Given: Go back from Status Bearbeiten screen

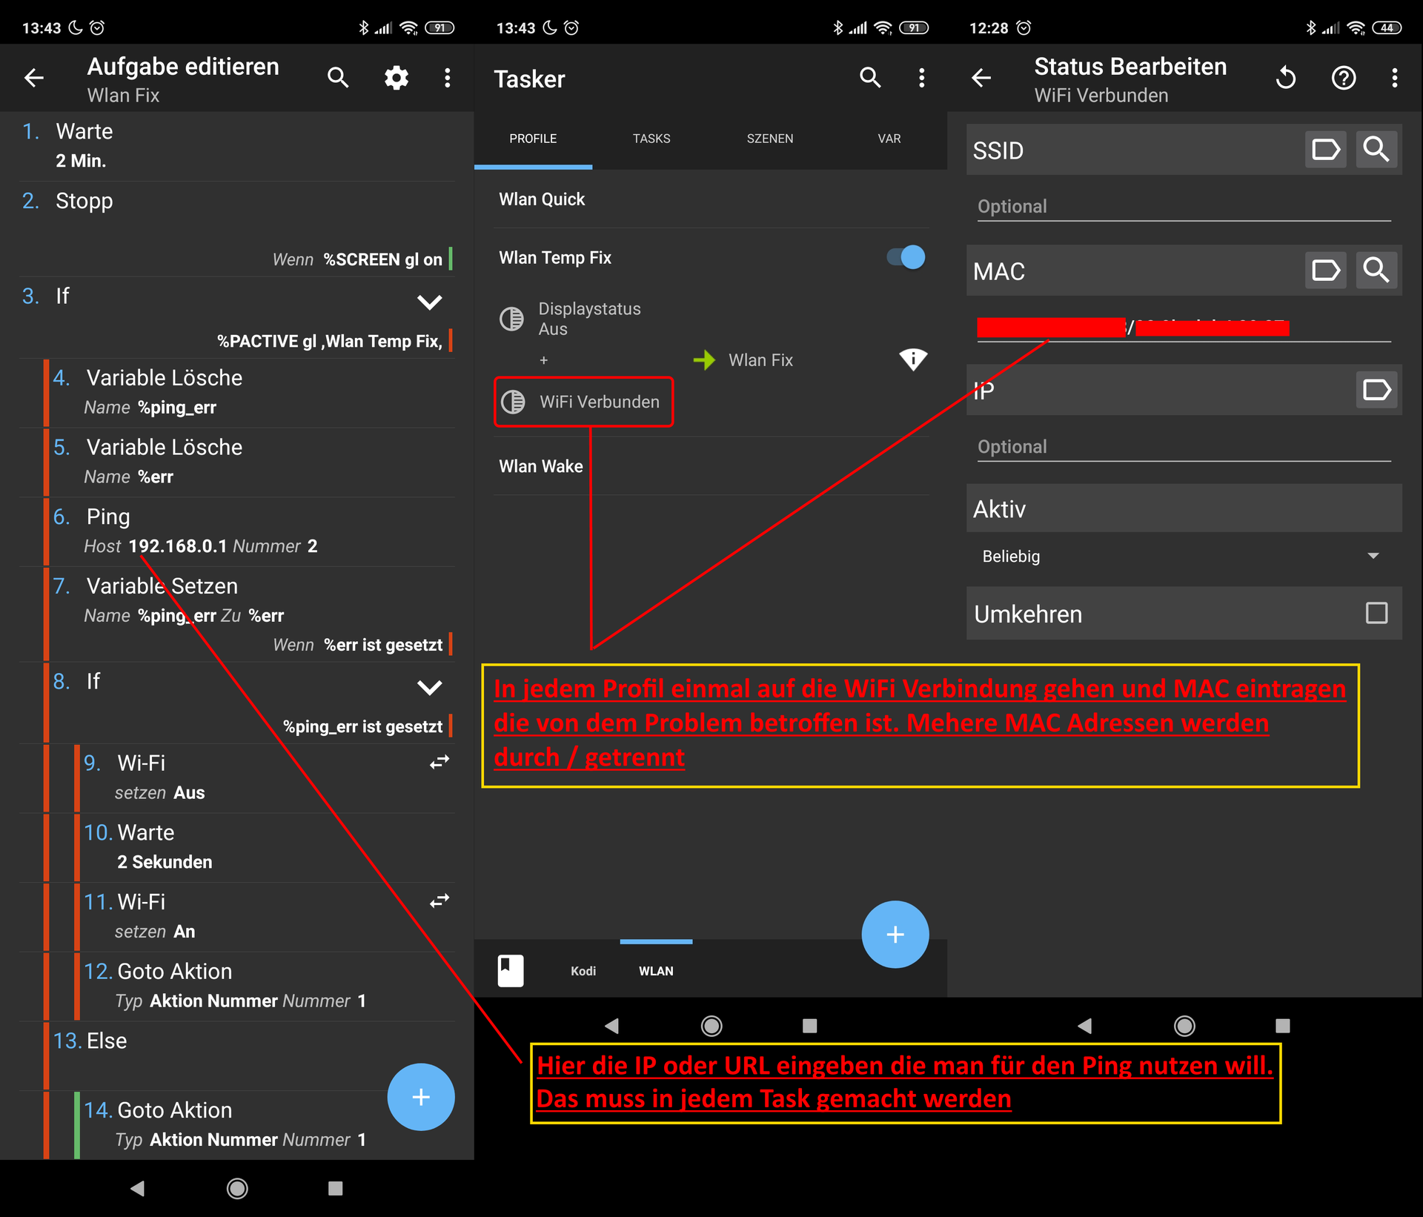Looking at the screenshot, I should (981, 78).
